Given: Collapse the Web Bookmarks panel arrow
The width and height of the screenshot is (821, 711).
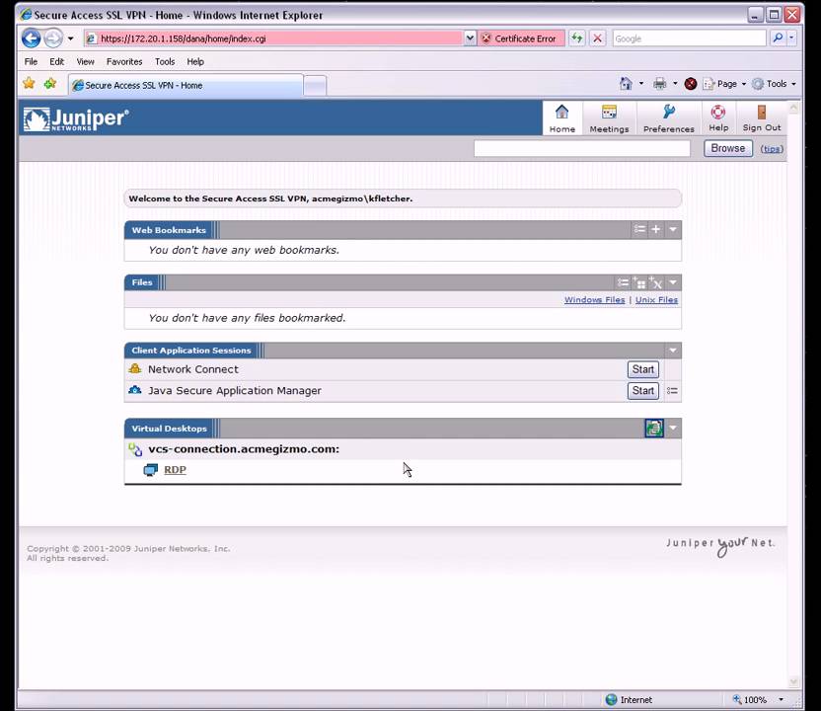Looking at the screenshot, I should click(x=673, y=229).
